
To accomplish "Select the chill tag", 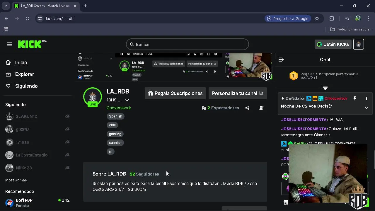I will tap(112, 125).
